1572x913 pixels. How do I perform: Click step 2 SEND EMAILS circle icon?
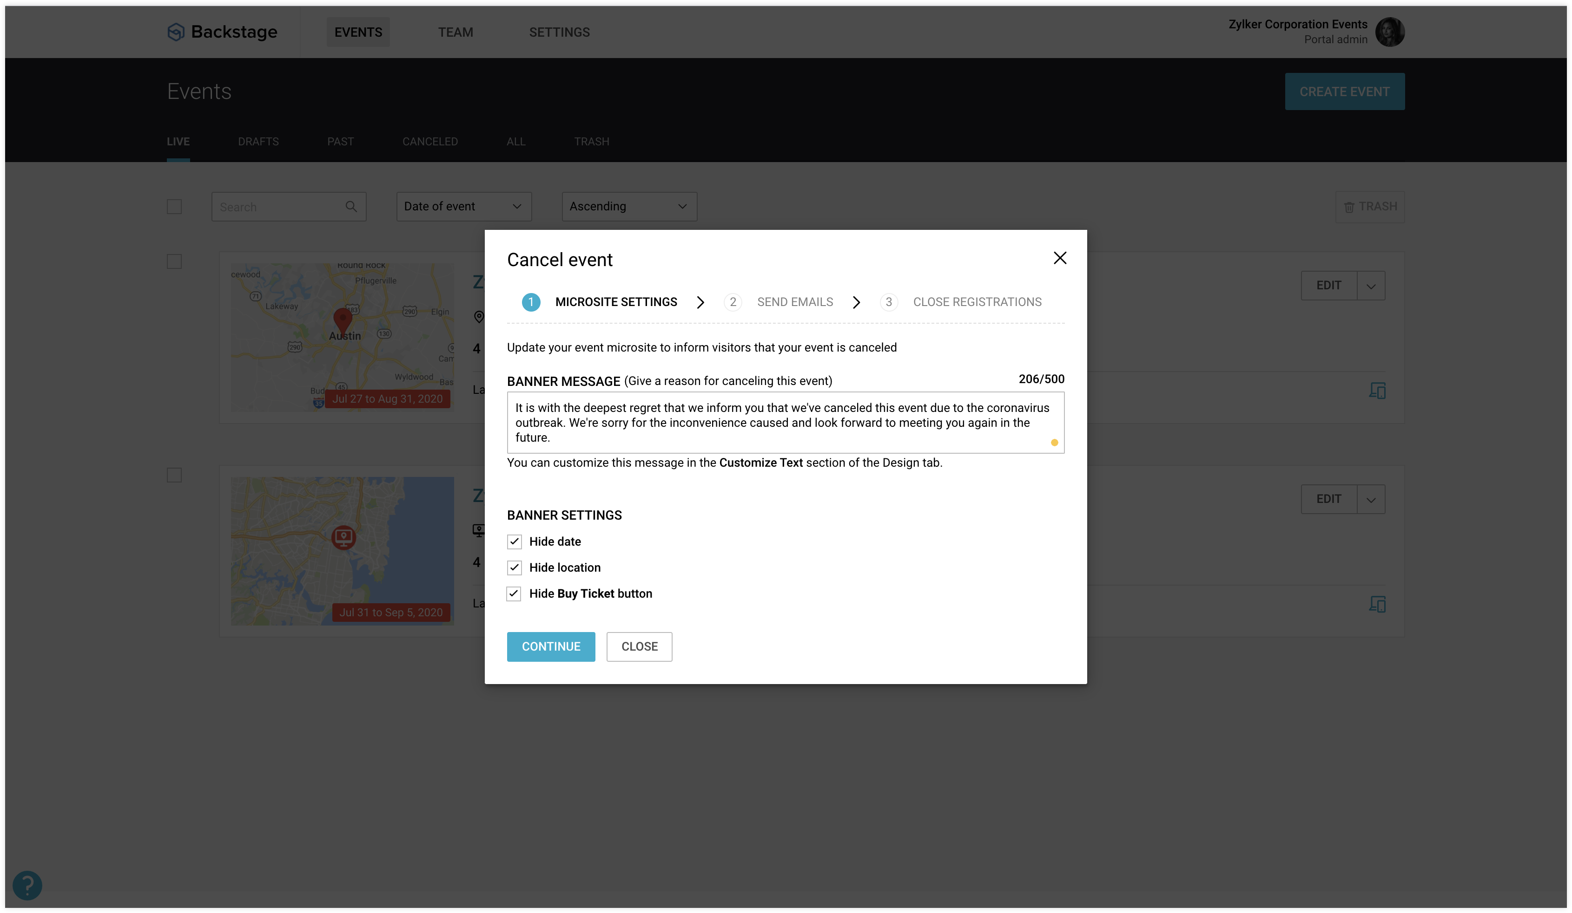tap(733, 302)
